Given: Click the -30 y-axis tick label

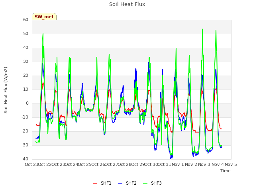Looking at the screenshot, I should pos(25,145).
